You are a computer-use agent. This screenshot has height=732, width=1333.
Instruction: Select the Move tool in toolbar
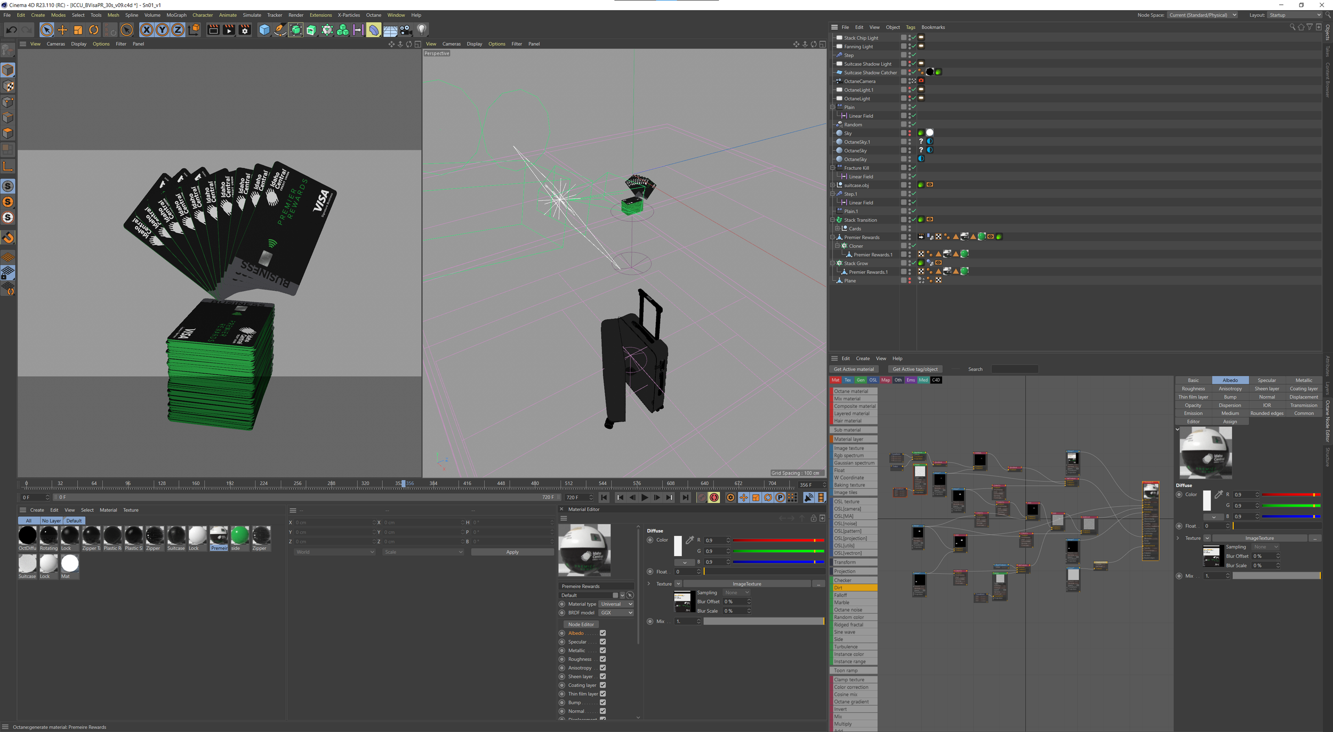pos(62,30)
